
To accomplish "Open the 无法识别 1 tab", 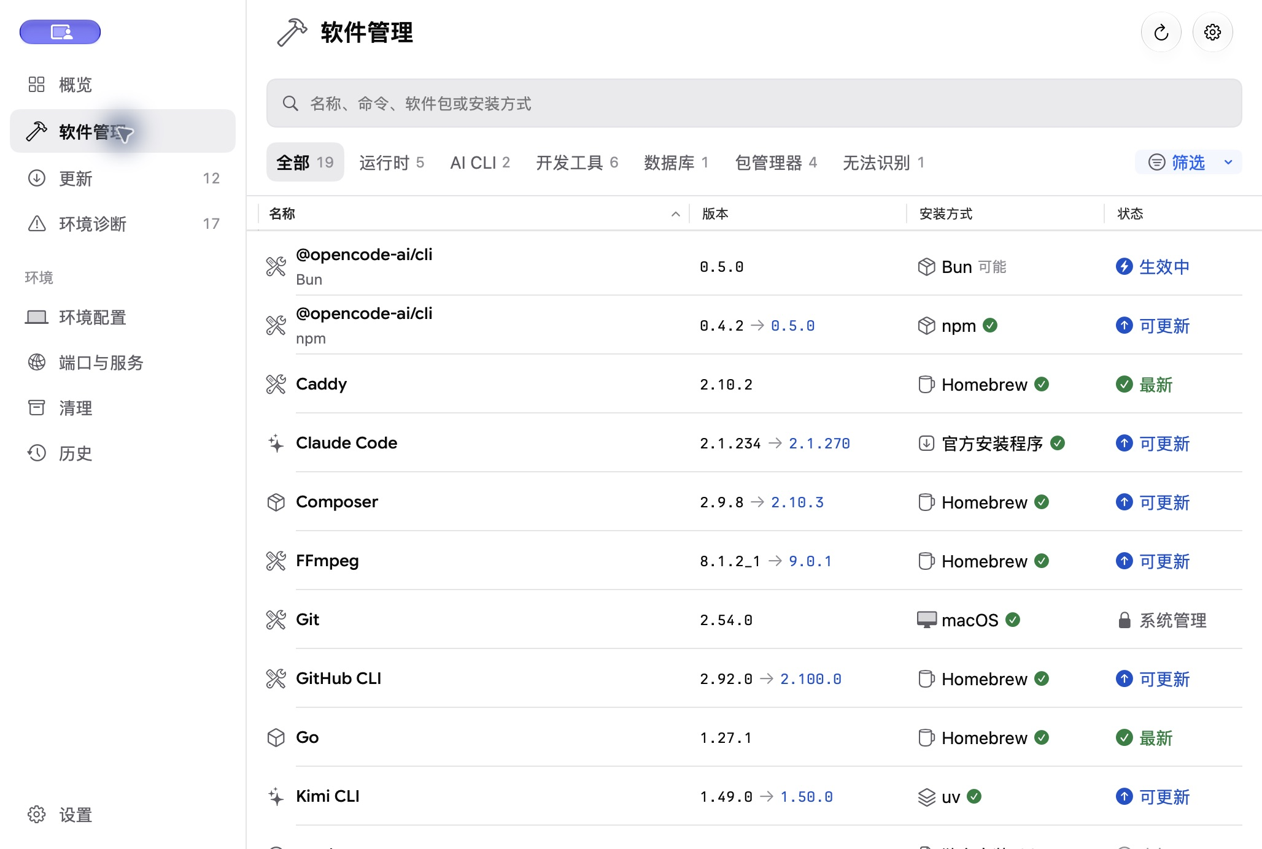I will 884,162.
